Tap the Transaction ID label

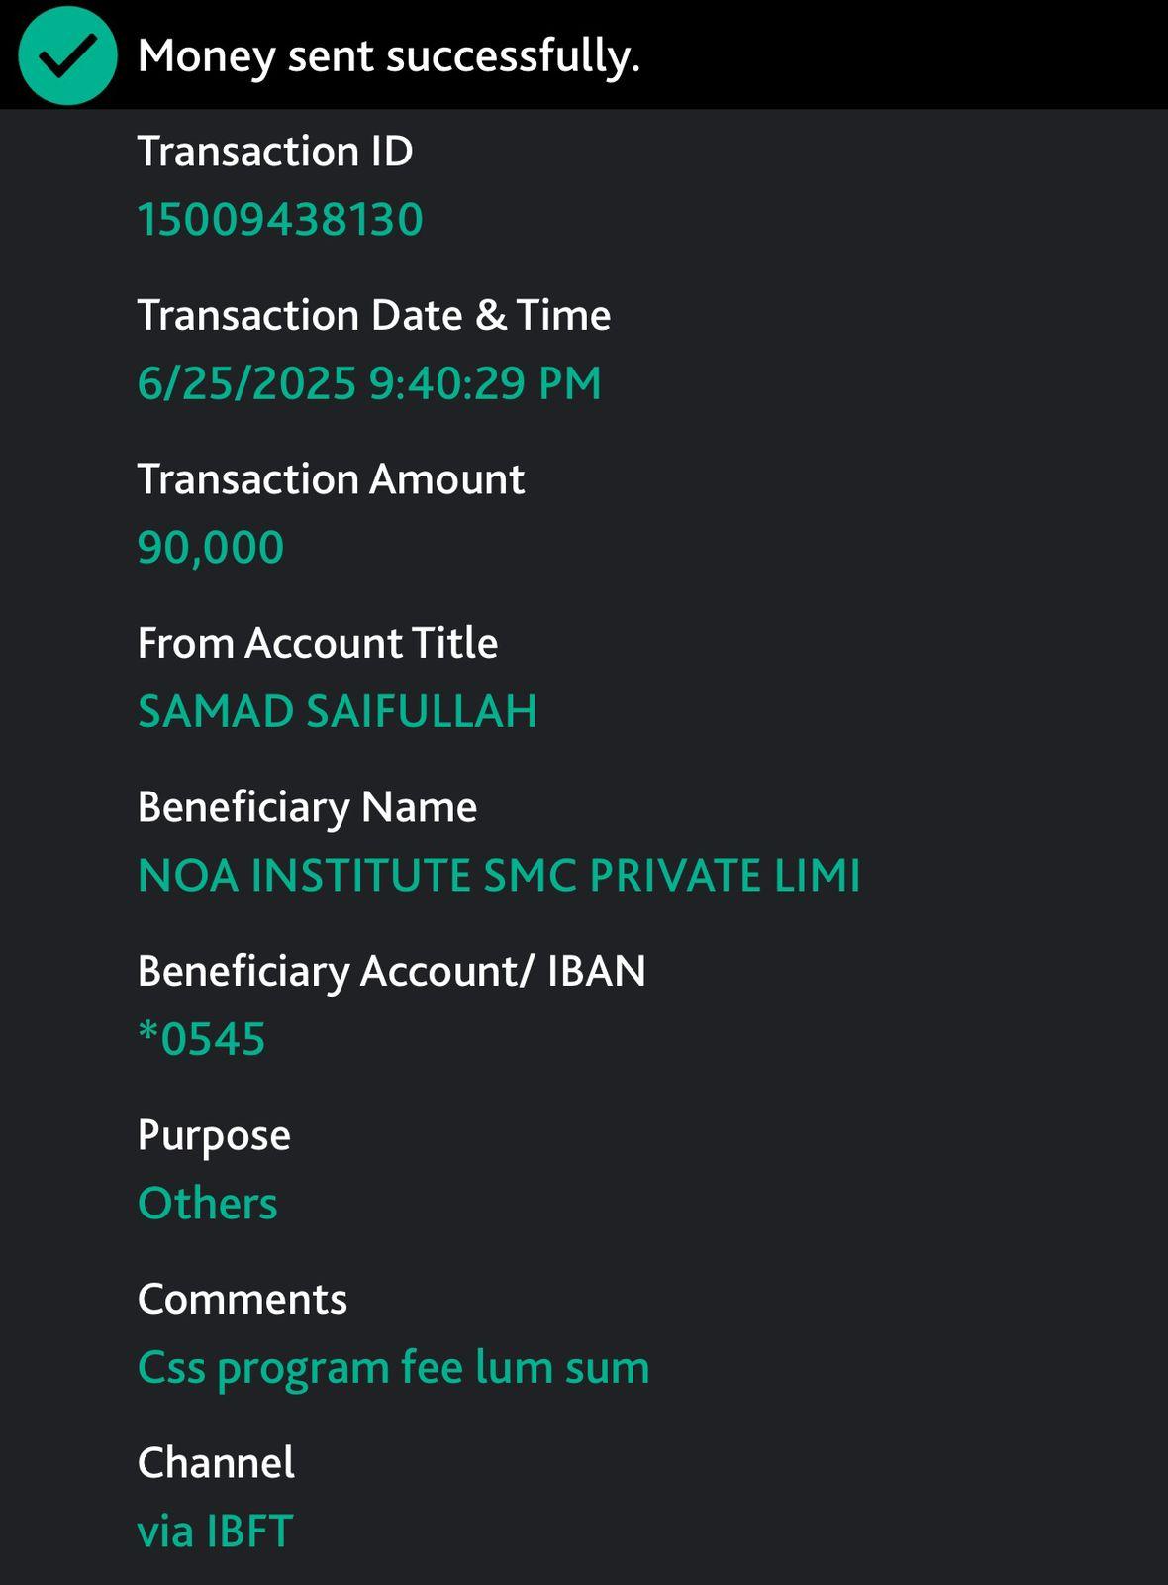[275, 152]
